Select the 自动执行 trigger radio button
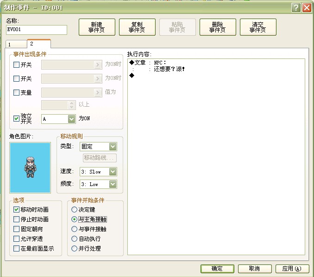The height and width of the screenshot is (277, 314). coord(74,238)
